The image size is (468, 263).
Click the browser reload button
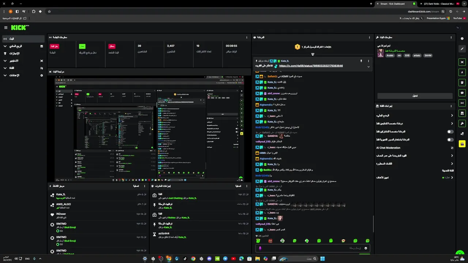pyautogui.click(x=450, y=11)
